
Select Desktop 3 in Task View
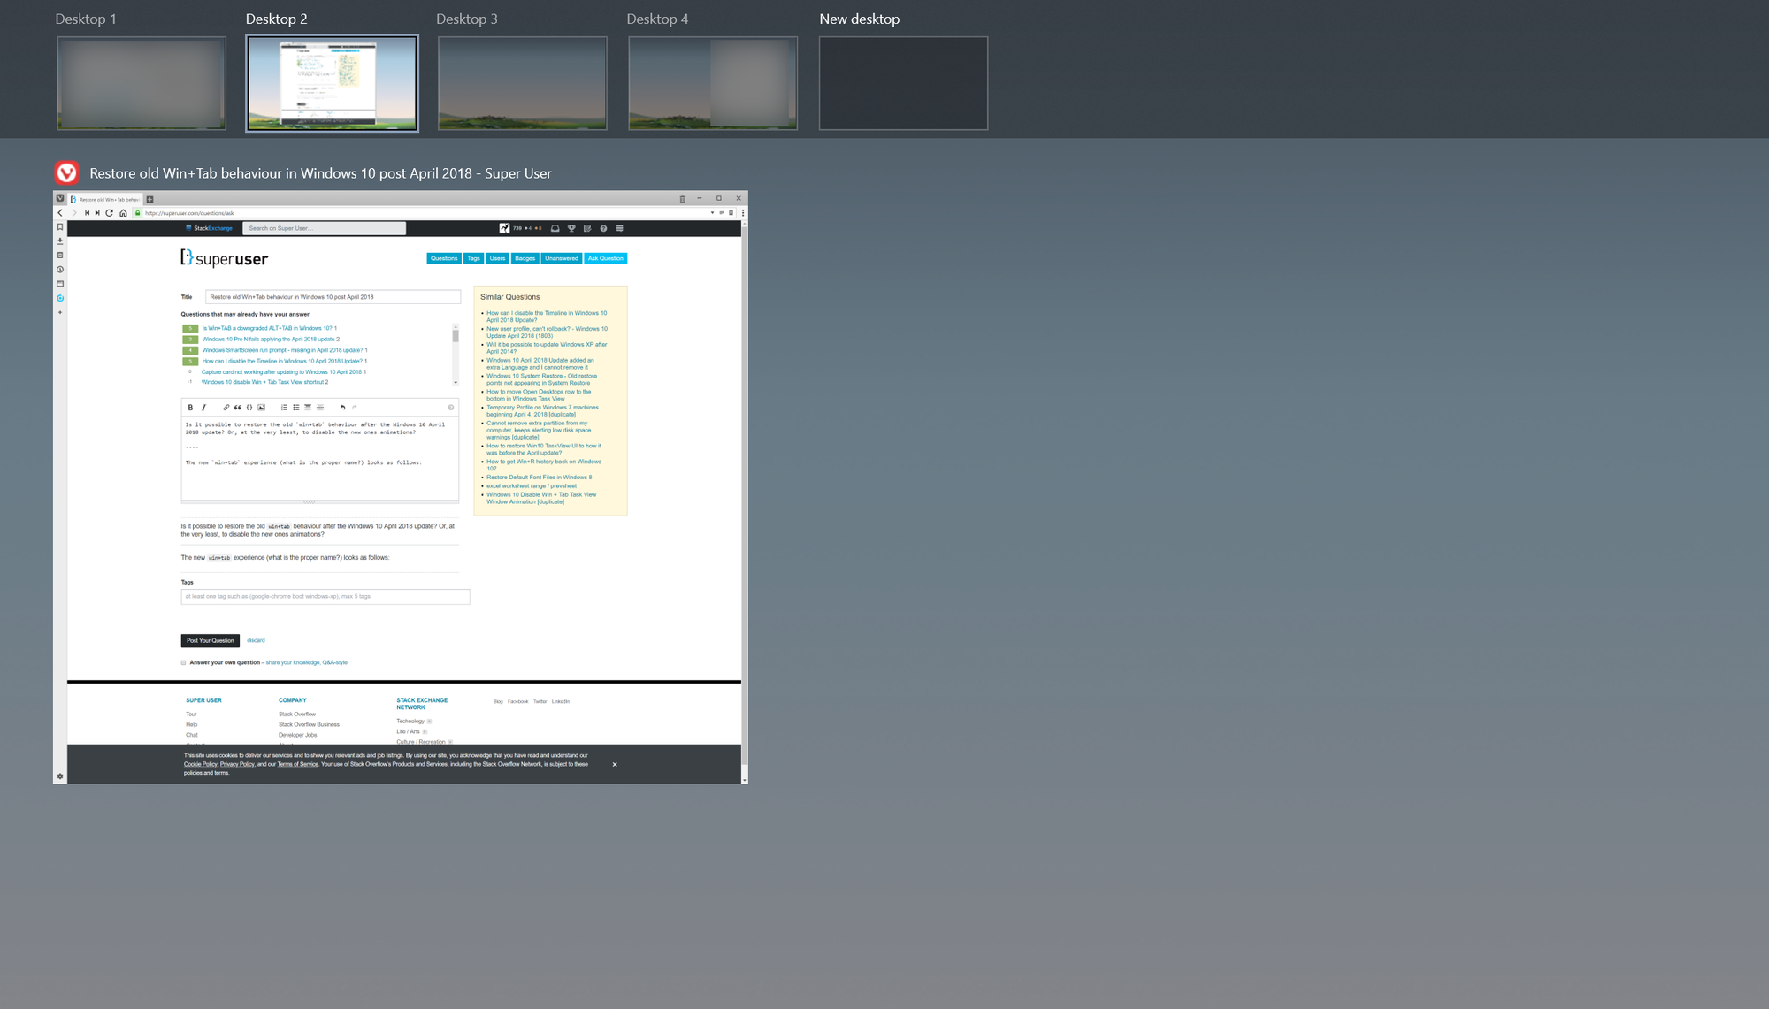click(523, 83)
